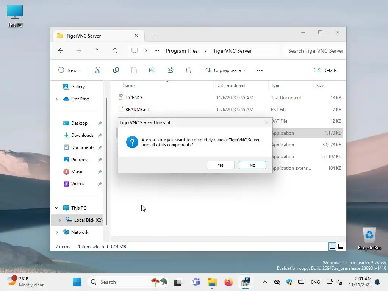Click TigerVNC Server breadcrumb segment
This screenshot has height=291, width=388.
(232, 51)
